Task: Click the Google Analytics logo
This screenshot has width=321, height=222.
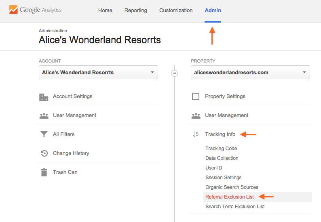Action: click(x=35, y=10)
